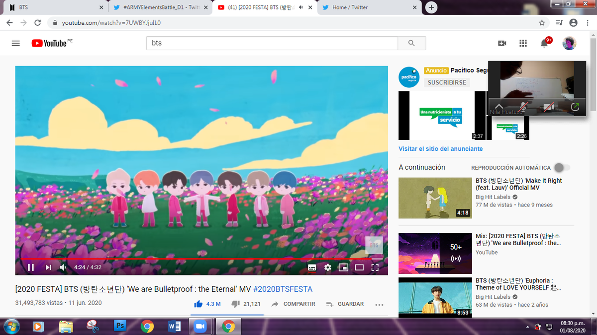Enter full screen mode
The image size is (597, 335).
[x=375, y=268]
